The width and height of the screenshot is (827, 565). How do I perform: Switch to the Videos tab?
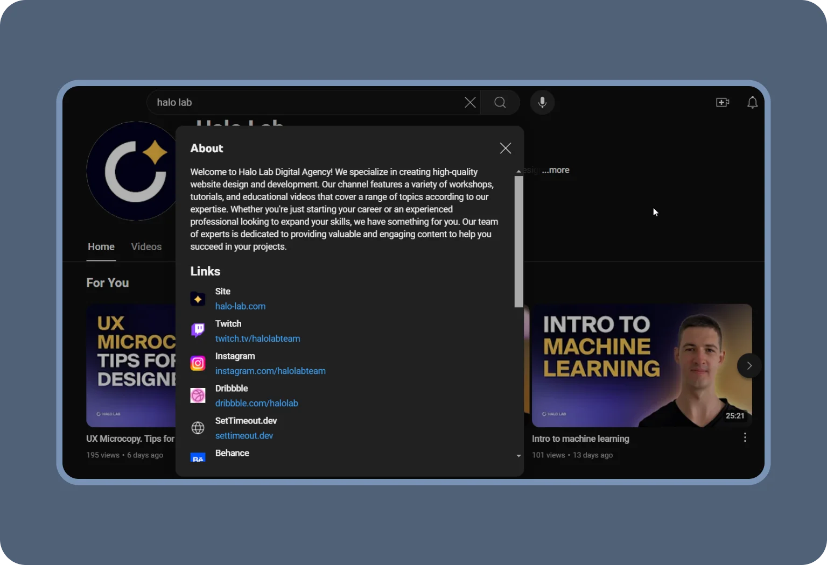[146, 247]
